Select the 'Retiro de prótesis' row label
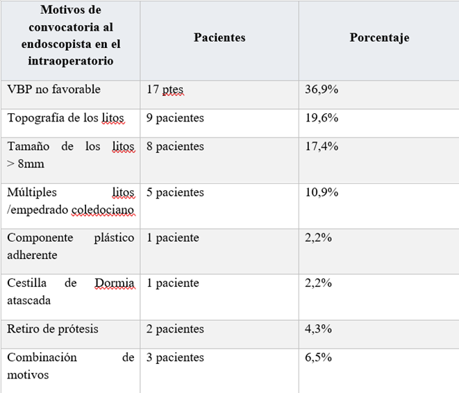Viewport: 459px width, 393px height. point(54,329)
